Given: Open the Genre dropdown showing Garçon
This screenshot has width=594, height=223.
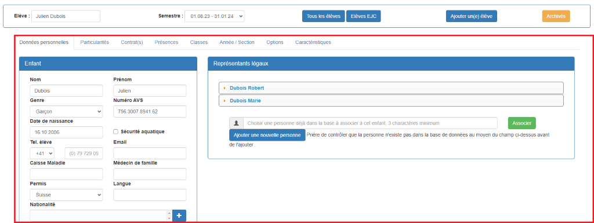Looking at the screenshot, I should coord(66,112).
